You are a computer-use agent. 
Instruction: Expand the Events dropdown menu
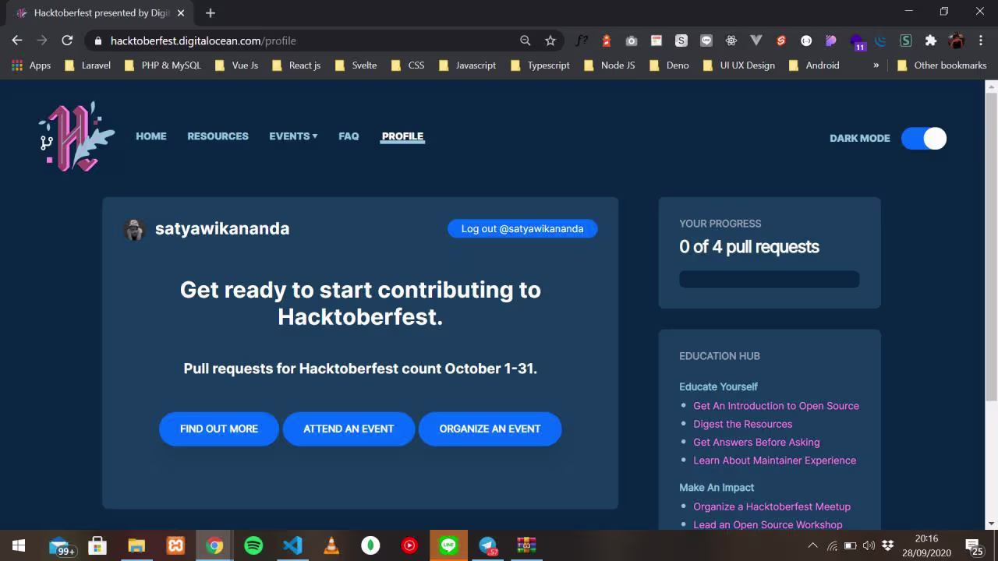click(x=293, y=136)
